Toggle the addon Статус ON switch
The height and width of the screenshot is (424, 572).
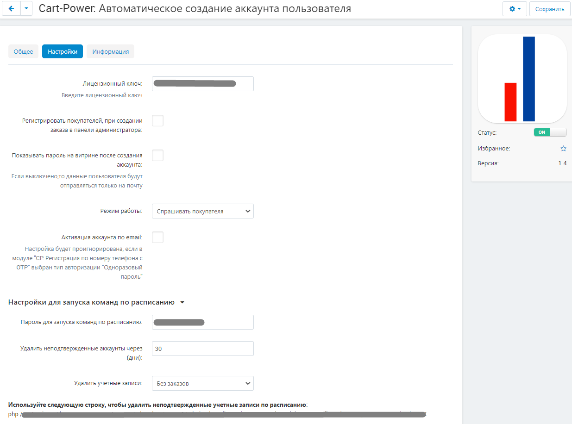coord(550,132)
